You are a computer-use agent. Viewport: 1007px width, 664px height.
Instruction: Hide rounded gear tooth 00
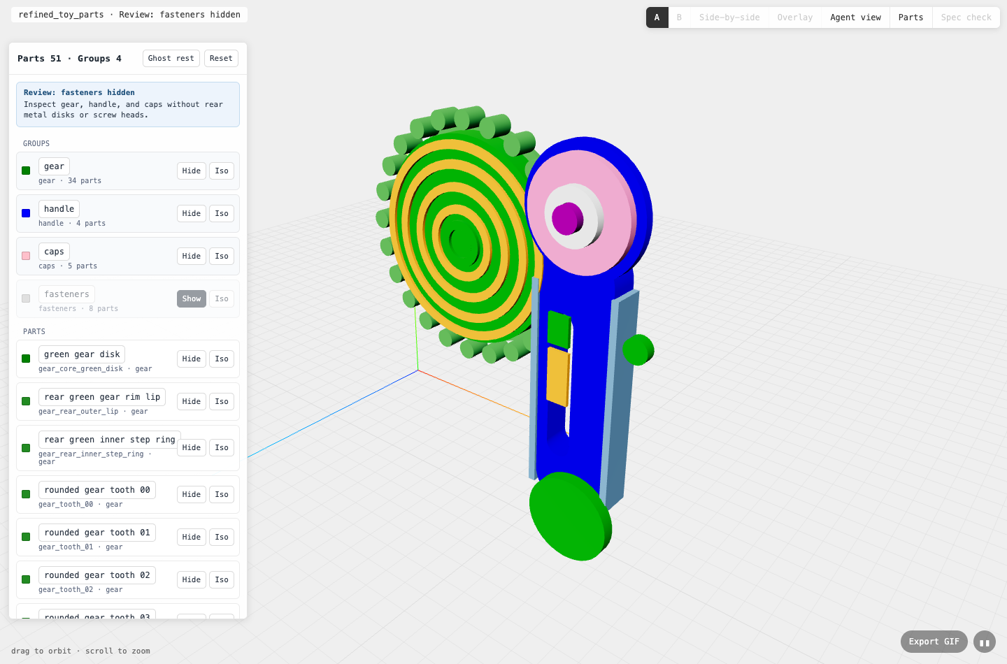coord(192,495)
